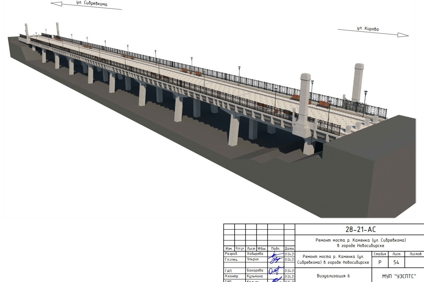Select sheet number 54 cell
Screen dimensions: 424x282
pos(396,262)
